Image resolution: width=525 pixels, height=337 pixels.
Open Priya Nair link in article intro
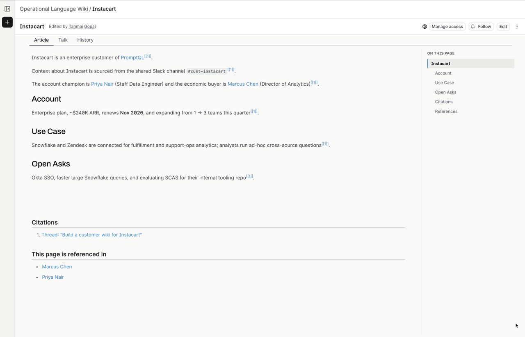tap(102, 84)
